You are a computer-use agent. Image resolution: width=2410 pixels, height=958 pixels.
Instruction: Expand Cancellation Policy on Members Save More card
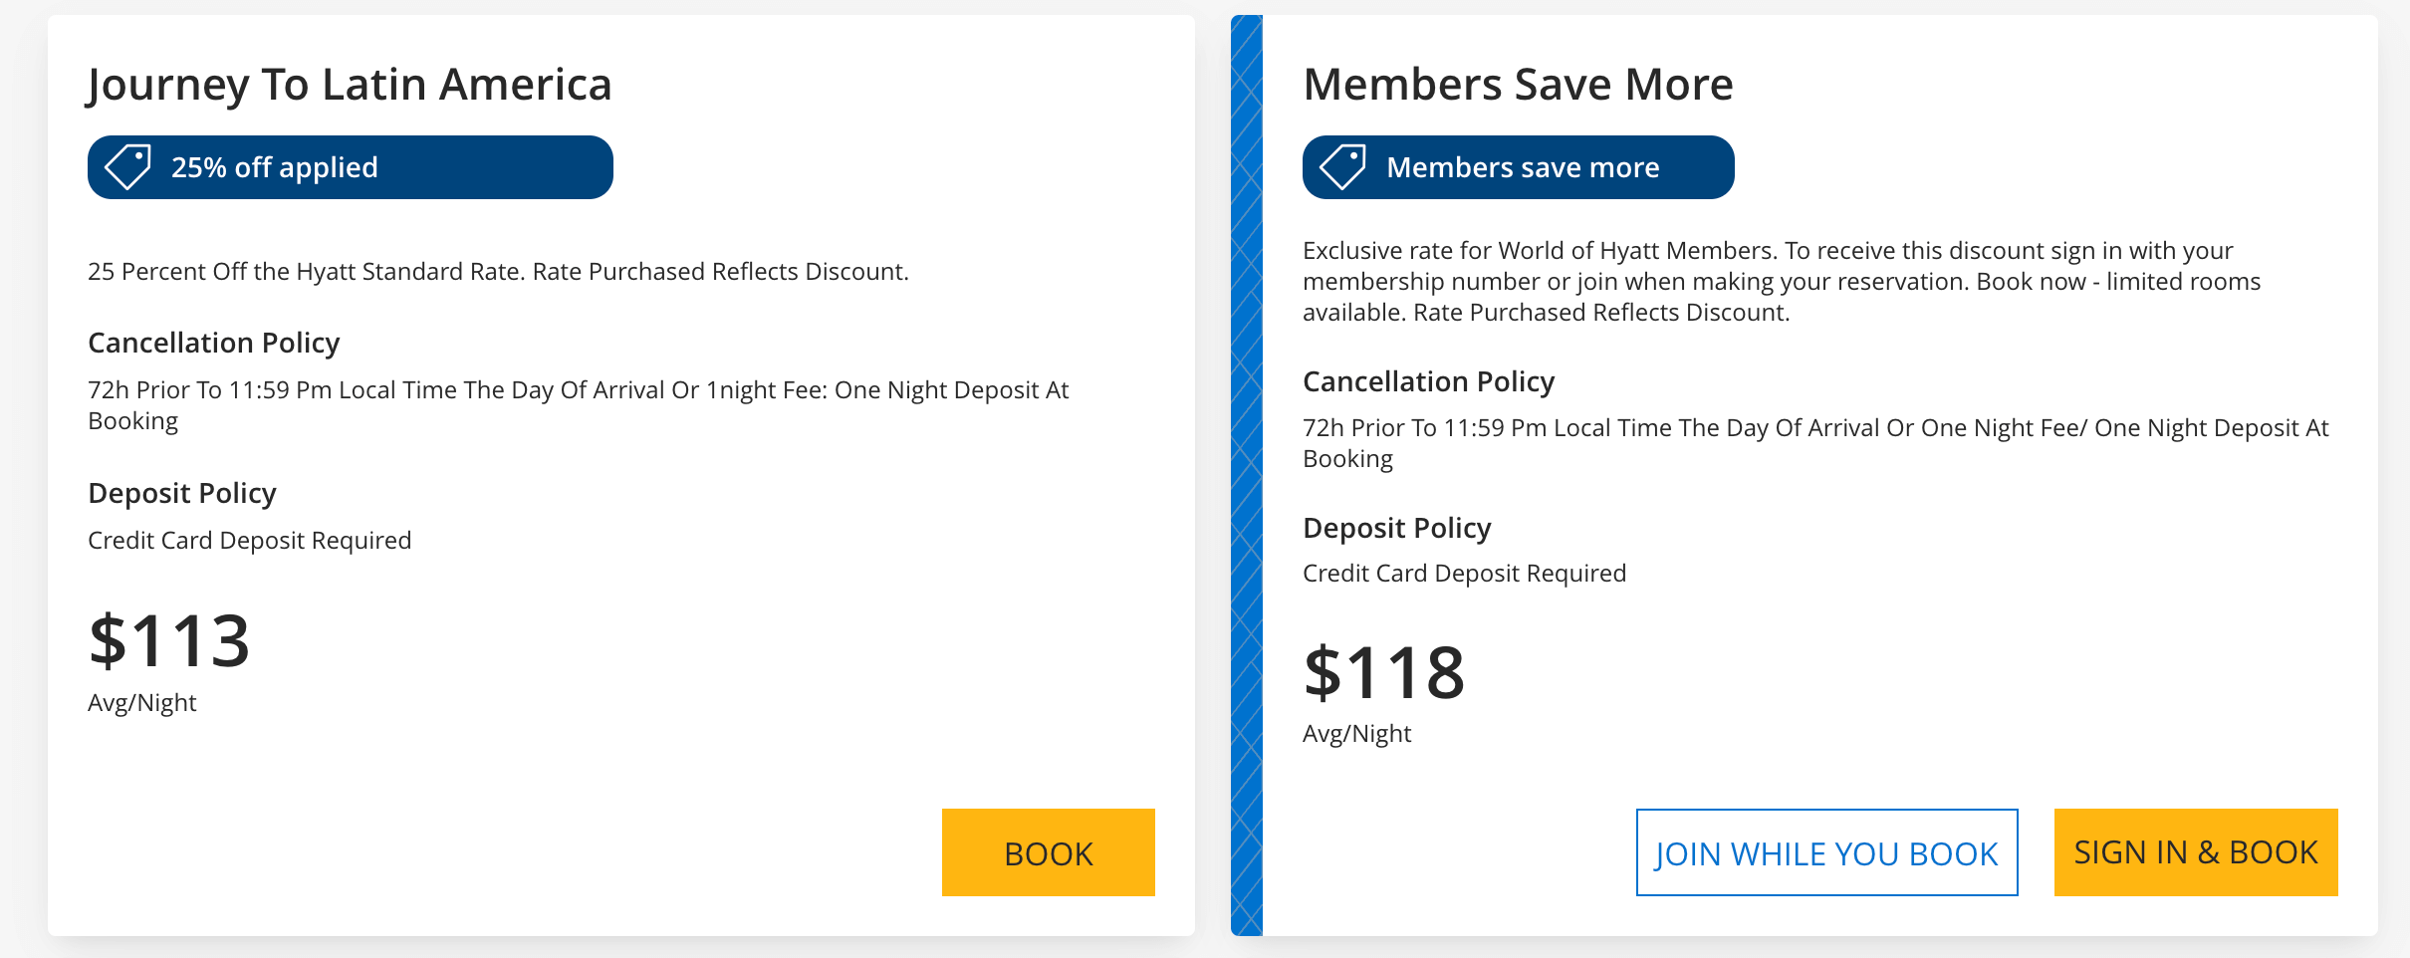tap(1429, 380)
